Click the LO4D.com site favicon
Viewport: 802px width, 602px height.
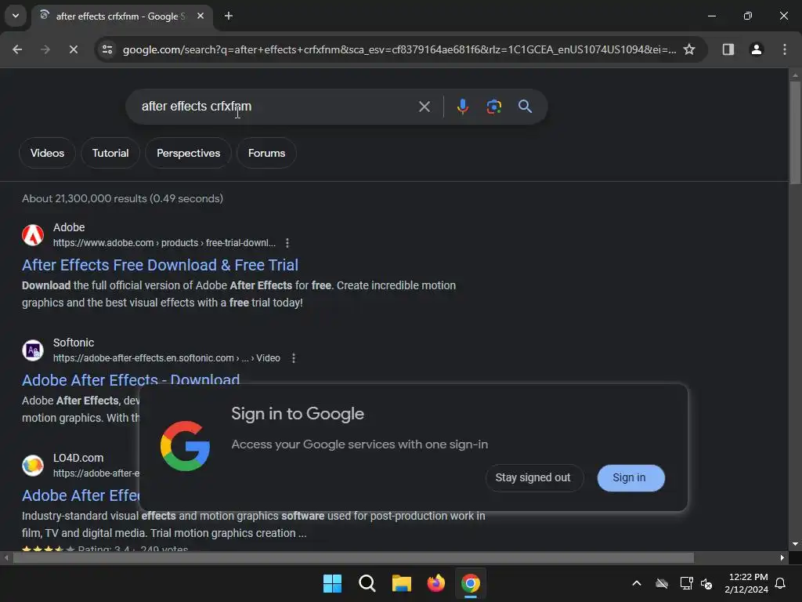click(33, 466)
